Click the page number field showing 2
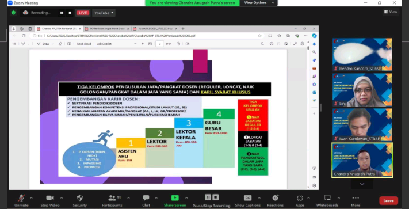This screenshot has width=409, height=209. (x=160, y=44)
